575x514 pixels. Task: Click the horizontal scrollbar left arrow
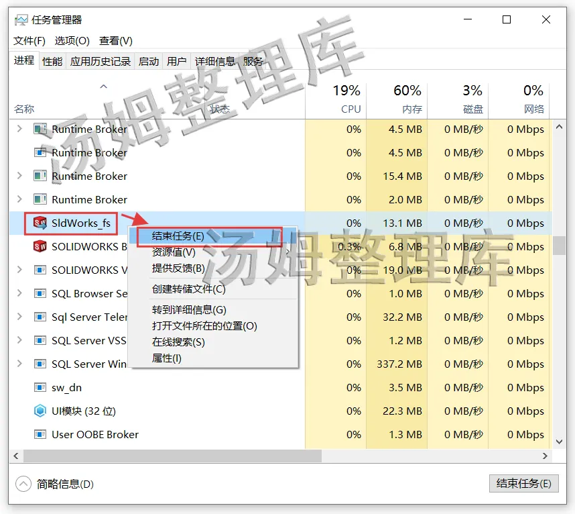16,456
